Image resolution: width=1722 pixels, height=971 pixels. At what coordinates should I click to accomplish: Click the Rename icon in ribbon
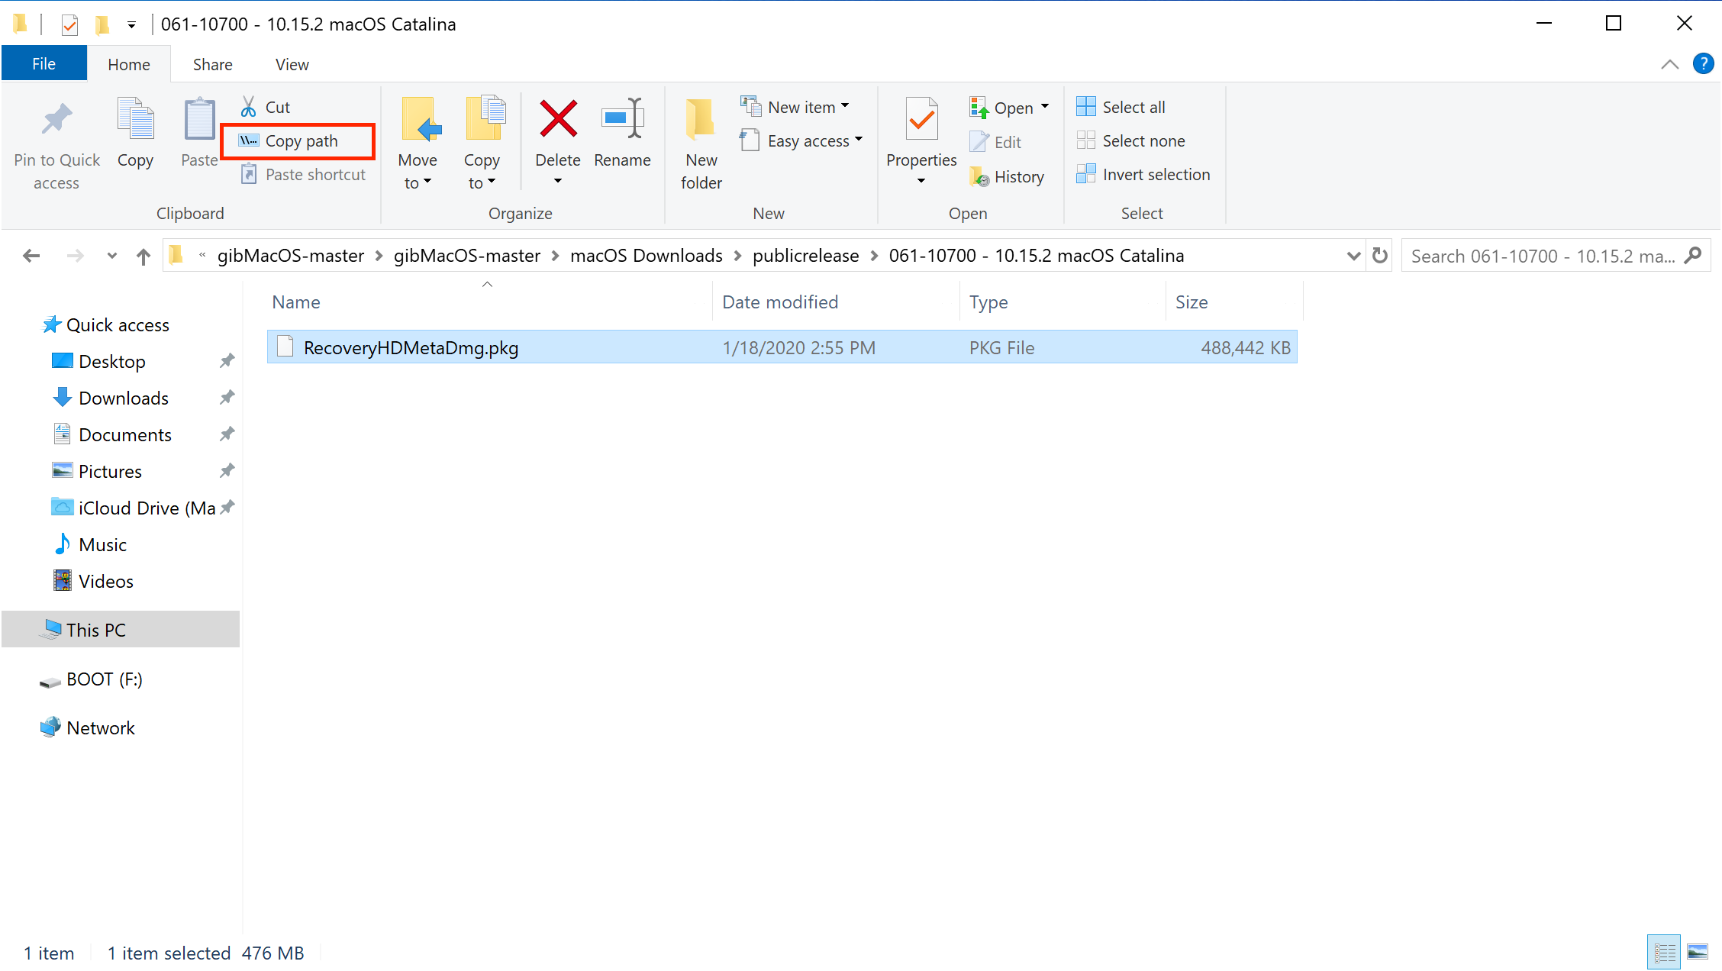pos(622,120)
